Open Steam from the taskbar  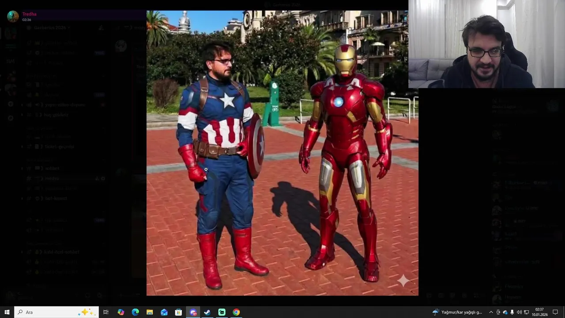207,312
